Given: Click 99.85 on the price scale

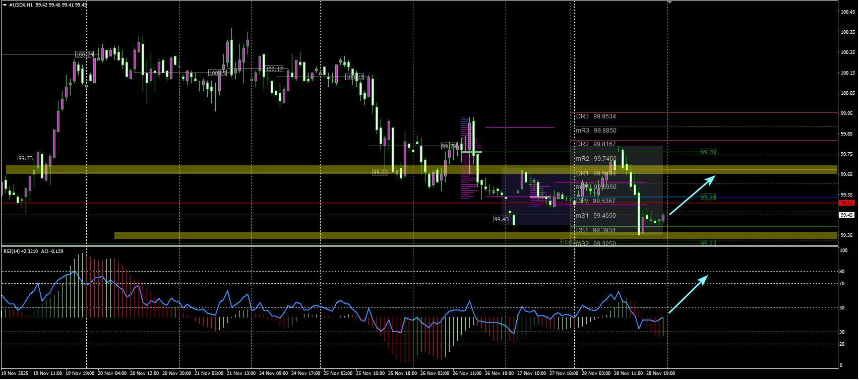Looking at the screenshot, I should coord(847,134).
